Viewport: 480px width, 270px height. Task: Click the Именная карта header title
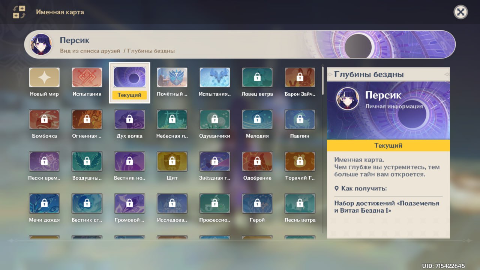pos(60,12)
